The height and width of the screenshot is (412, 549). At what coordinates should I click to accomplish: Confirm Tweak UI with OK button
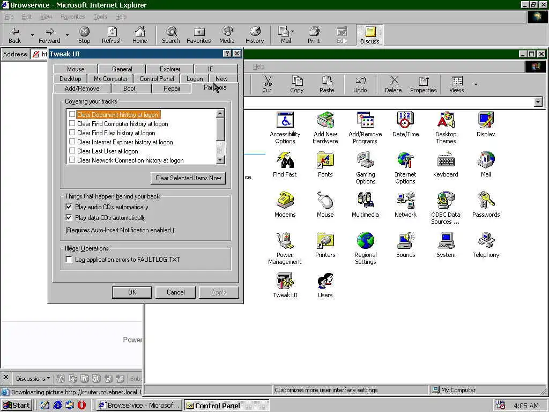click(x=132, y=292)
